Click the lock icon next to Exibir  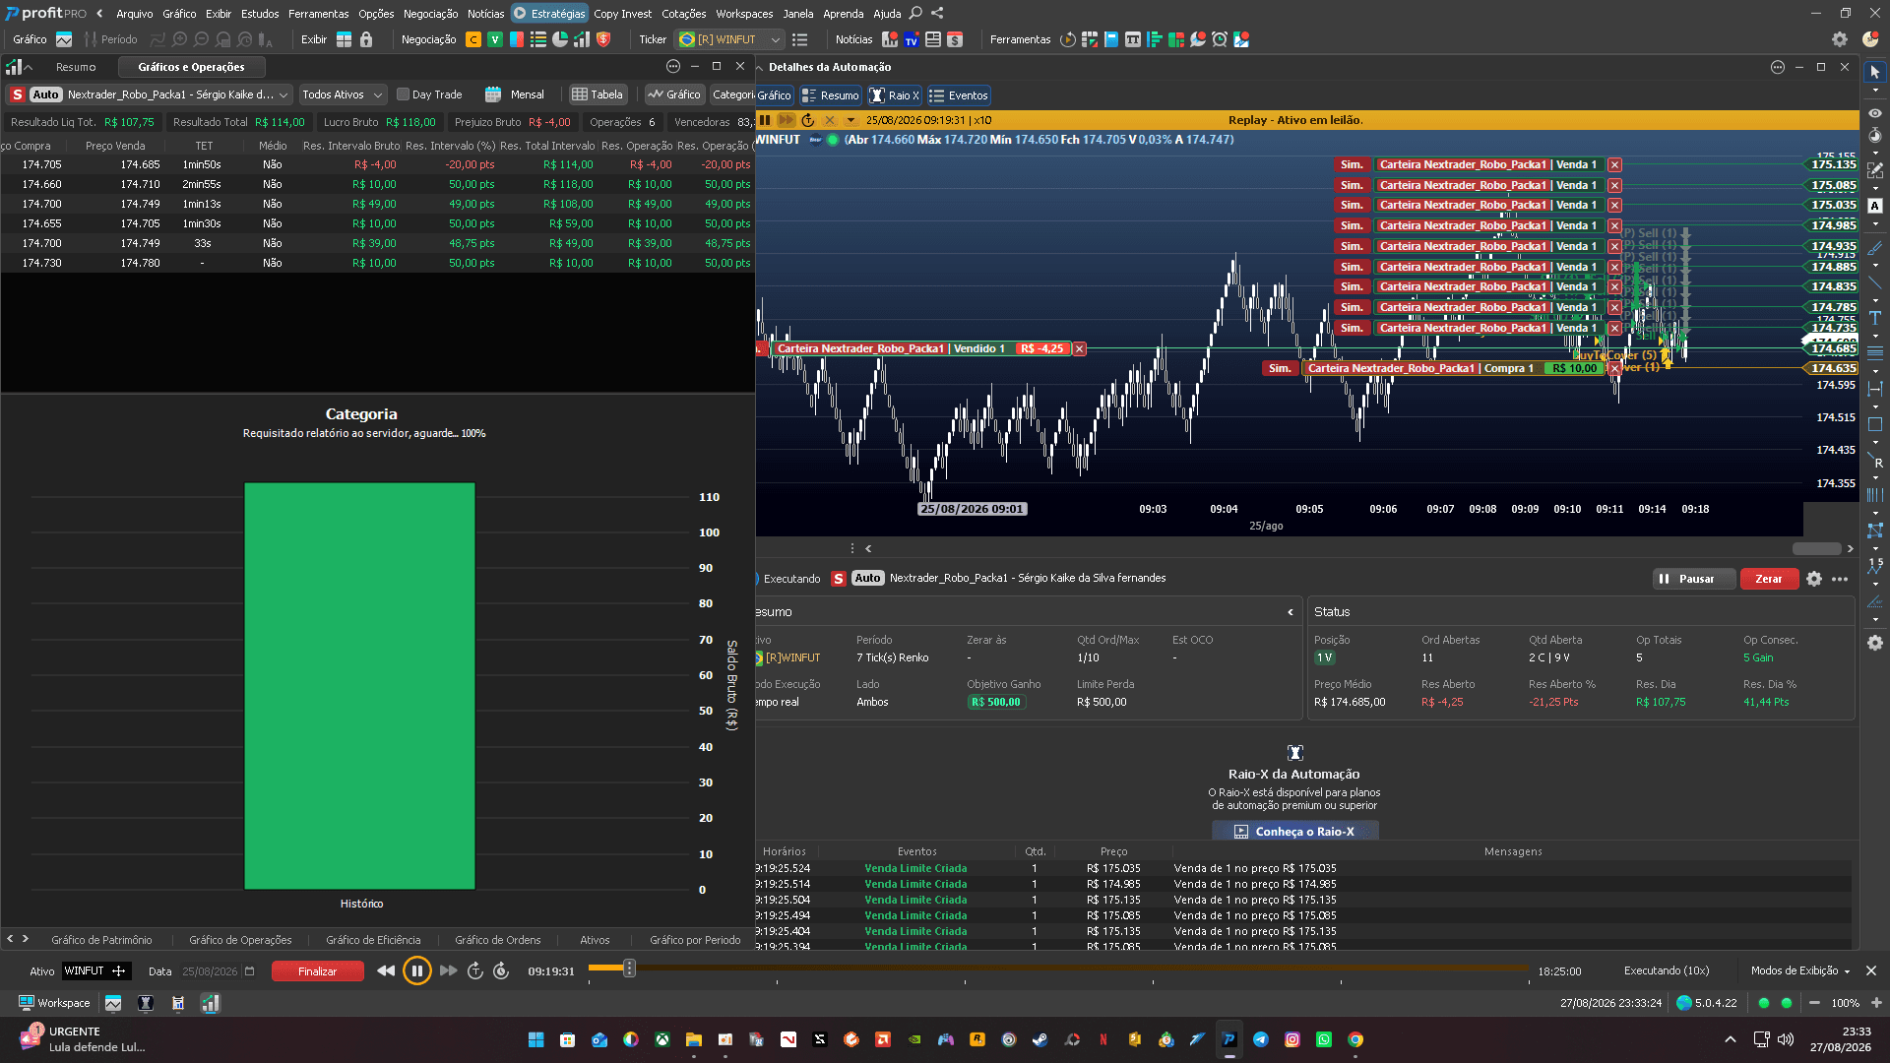tap(366, 39)
